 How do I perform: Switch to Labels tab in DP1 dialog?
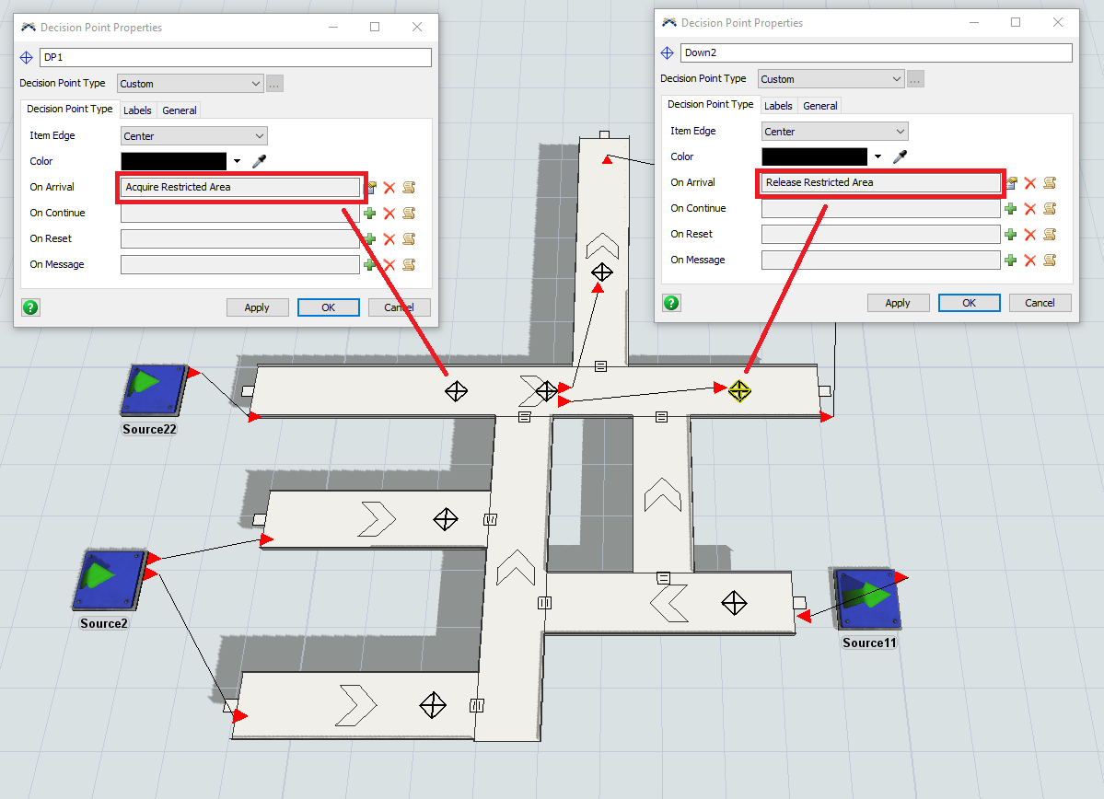click(137, 110)
